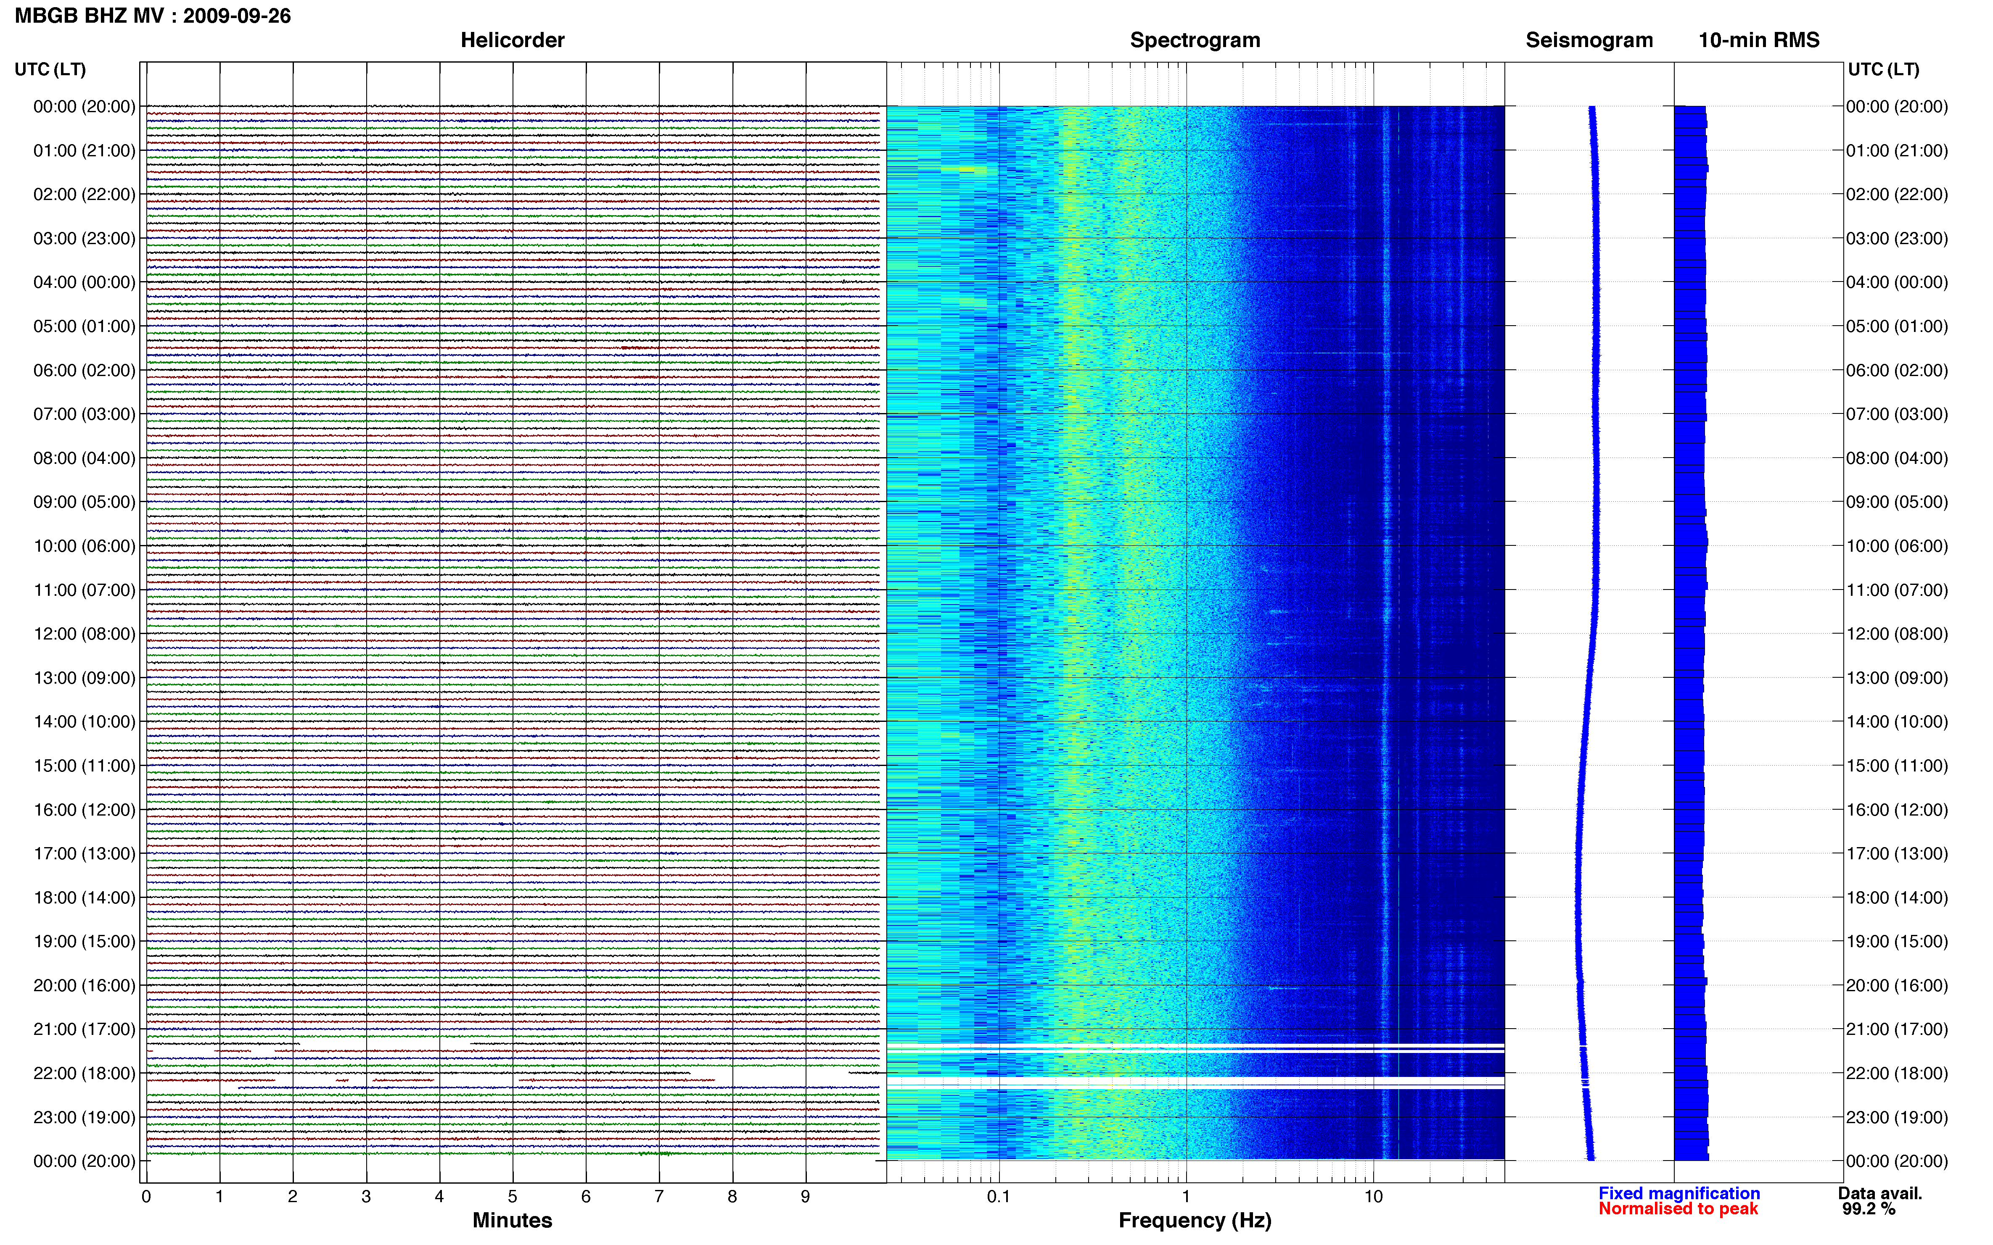The image size is (1993, 1245).
Task: Click the 'UTC (LT)' label above right time axis
Action: (x=1883, y=69)
